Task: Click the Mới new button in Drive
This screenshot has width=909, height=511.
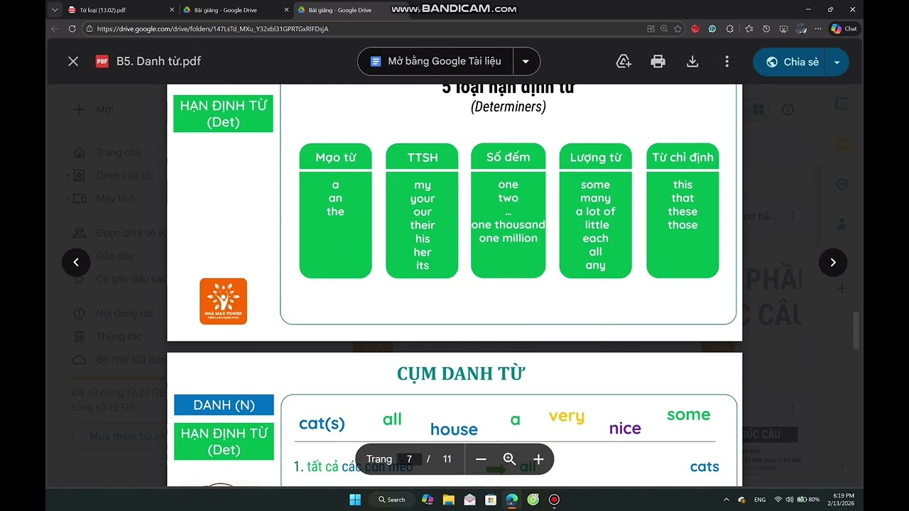Action: pos(94,109)
